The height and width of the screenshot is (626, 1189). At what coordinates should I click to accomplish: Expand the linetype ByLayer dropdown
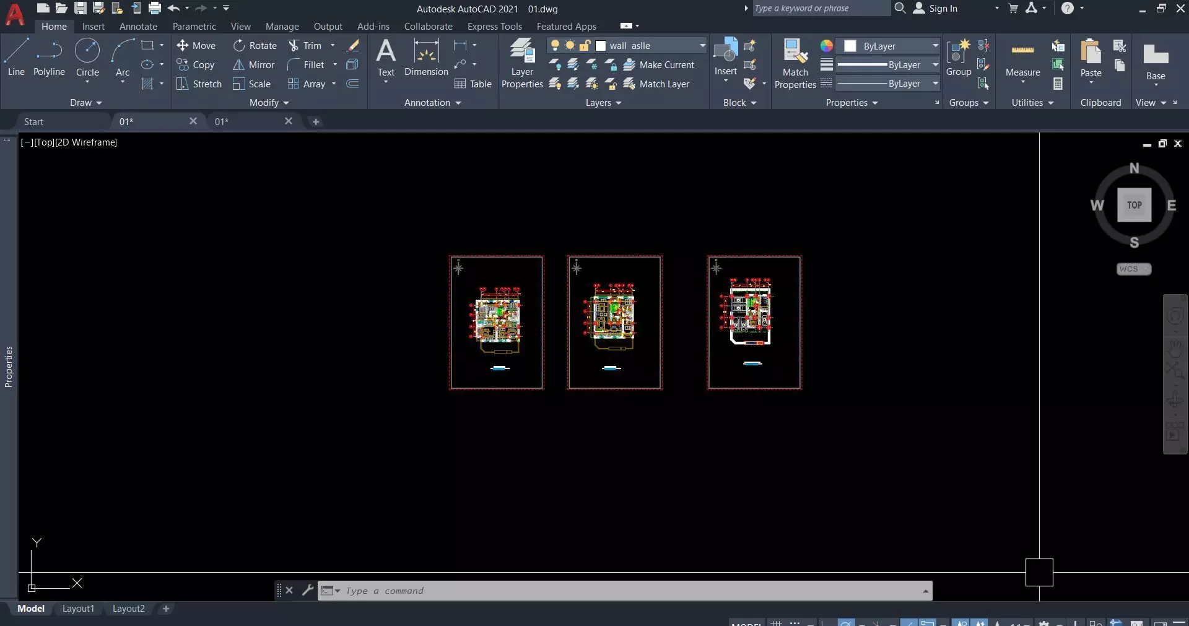935,84
